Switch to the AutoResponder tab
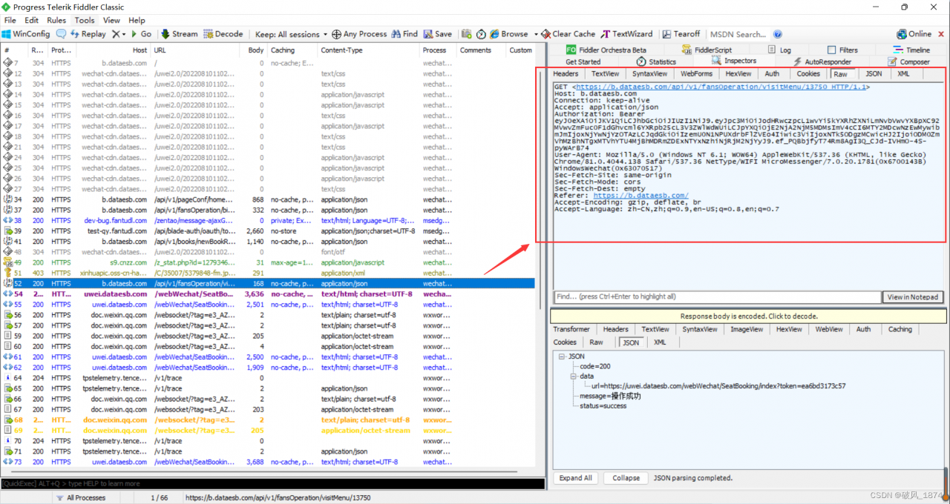The height and width of the screenshot is (504, 950). tap(827, 62)
